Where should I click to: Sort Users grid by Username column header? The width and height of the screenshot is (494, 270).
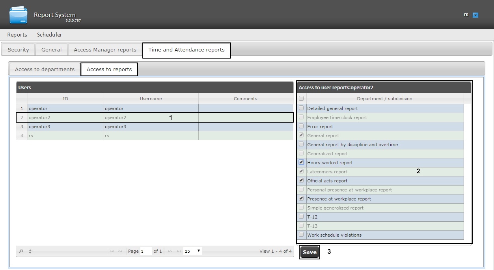pos(151,99)
